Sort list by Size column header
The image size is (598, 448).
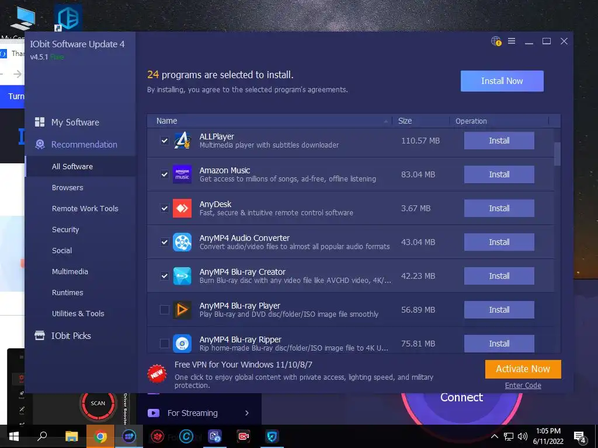(420, 121)
